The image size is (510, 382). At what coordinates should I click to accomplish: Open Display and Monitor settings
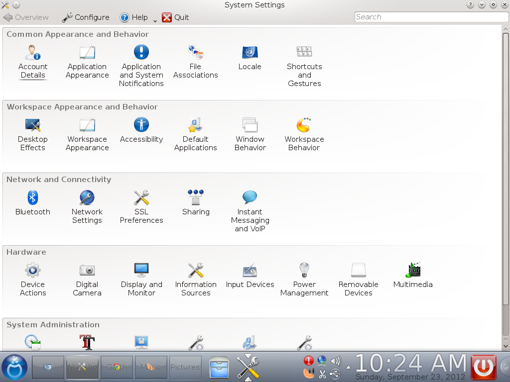(141, 280)
